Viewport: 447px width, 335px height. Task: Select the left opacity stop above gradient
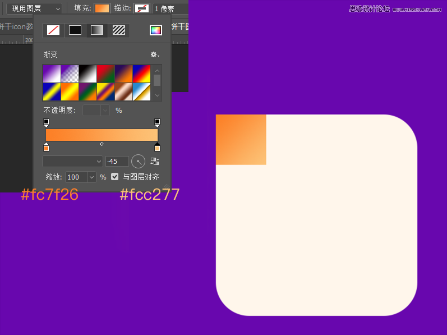pos(46,122)
